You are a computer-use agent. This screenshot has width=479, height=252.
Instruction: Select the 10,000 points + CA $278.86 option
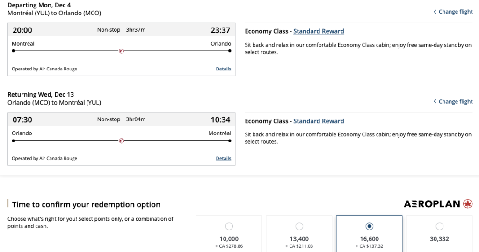pos(229,226)
